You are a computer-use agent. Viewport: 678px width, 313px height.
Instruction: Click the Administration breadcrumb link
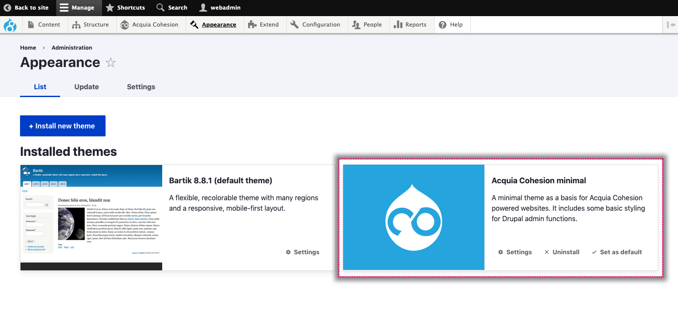(x=72, y=47)
